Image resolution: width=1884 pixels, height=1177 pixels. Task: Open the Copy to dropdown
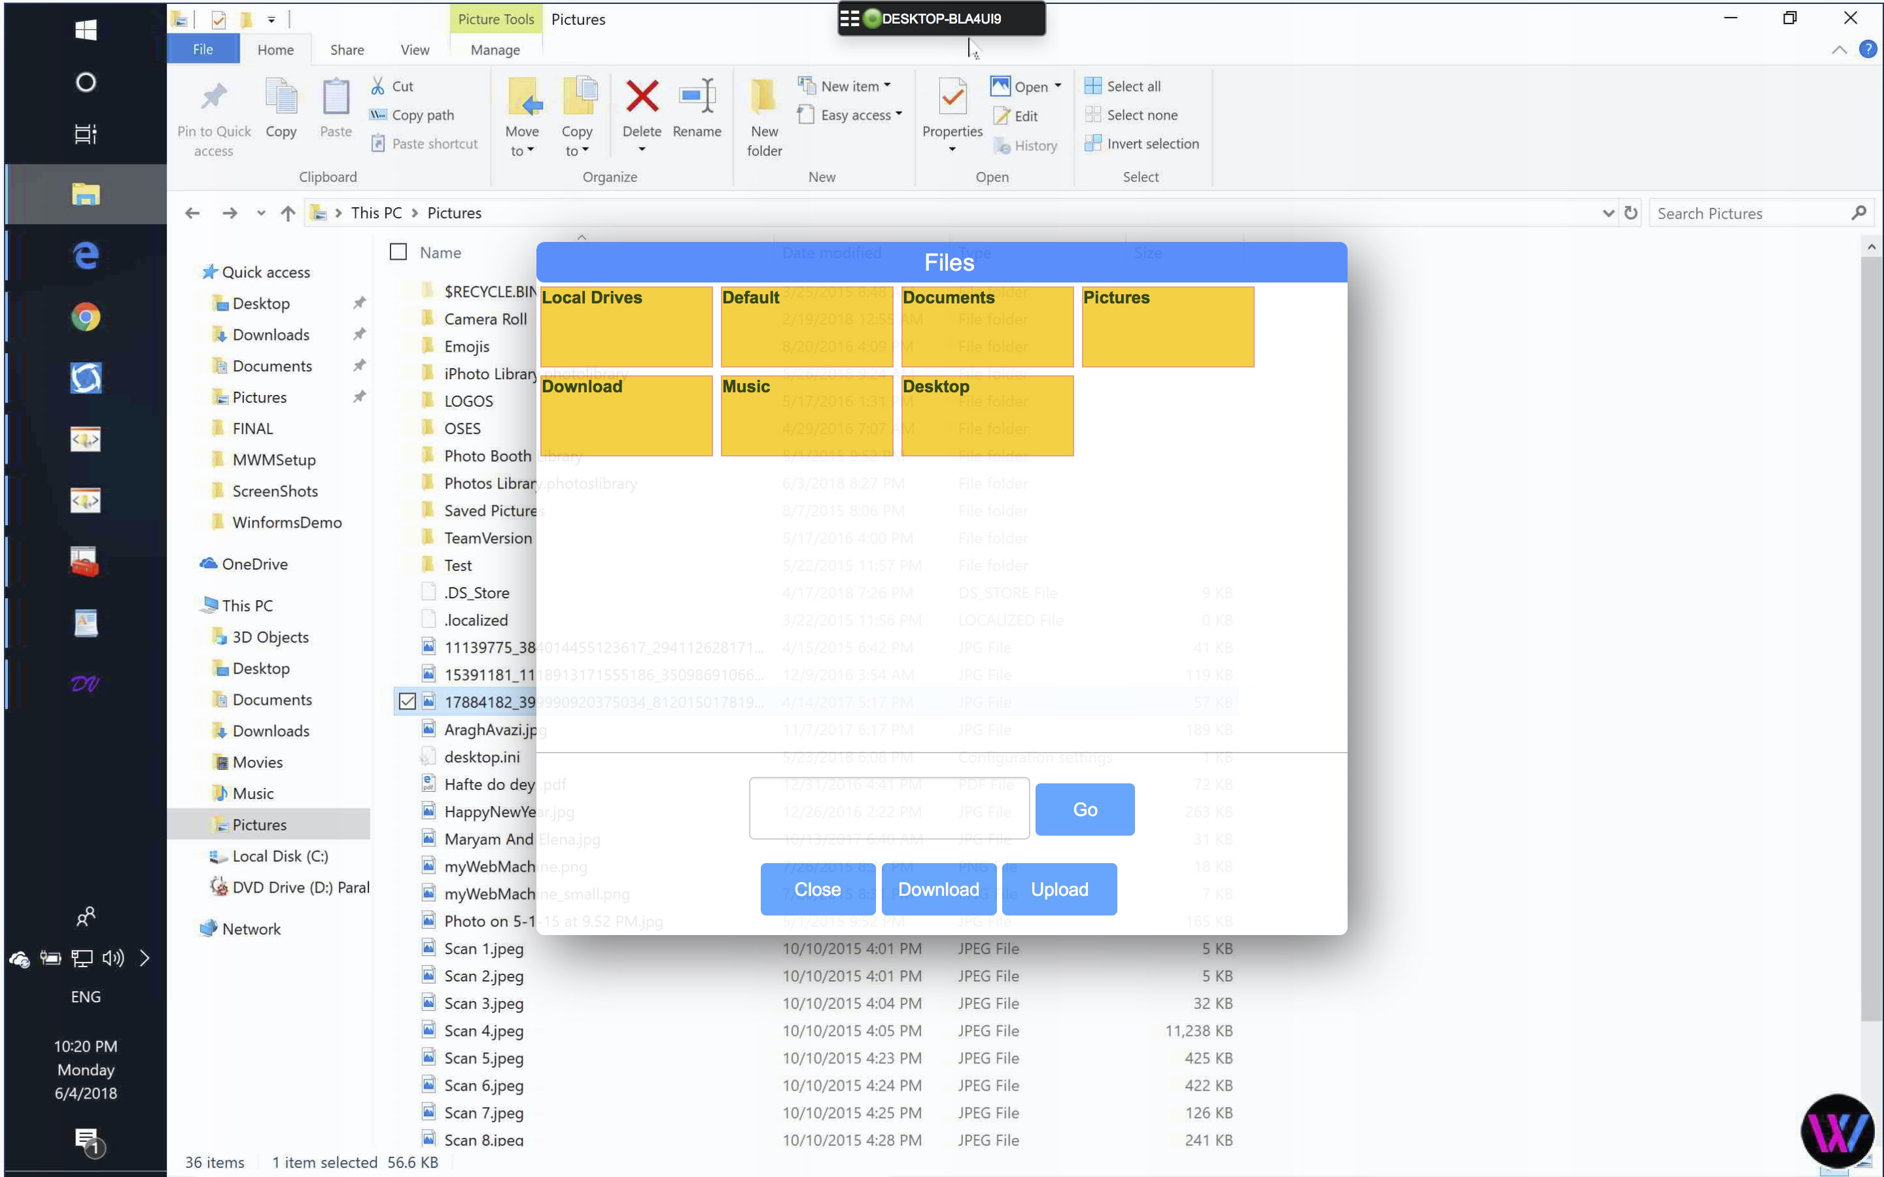click(576, 141)
